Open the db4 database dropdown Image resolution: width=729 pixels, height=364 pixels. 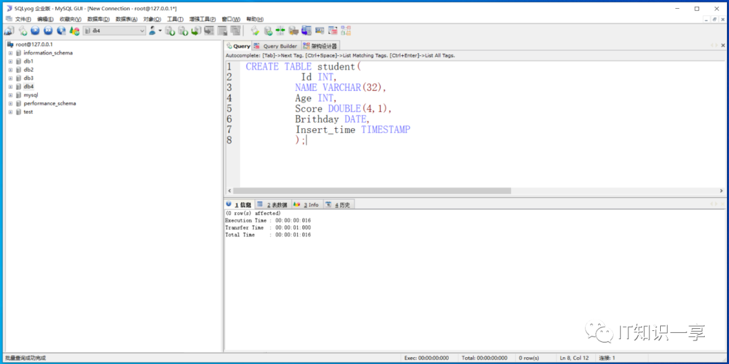(x=142, y=31)
